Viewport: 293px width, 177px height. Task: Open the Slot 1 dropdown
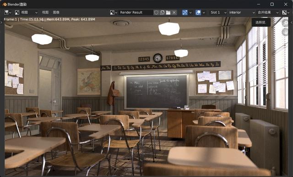coord(218,12)
